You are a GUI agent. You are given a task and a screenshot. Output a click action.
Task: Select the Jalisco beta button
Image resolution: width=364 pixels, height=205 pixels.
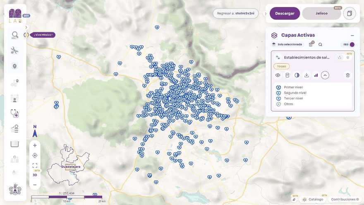pyautogui.click(x=321, y=14)
